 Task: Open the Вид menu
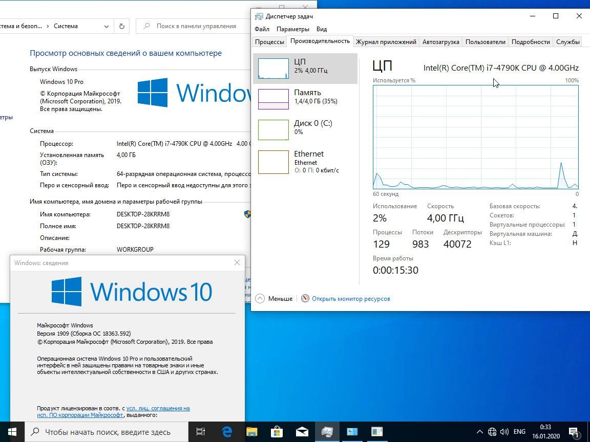(x=321, y=29)
